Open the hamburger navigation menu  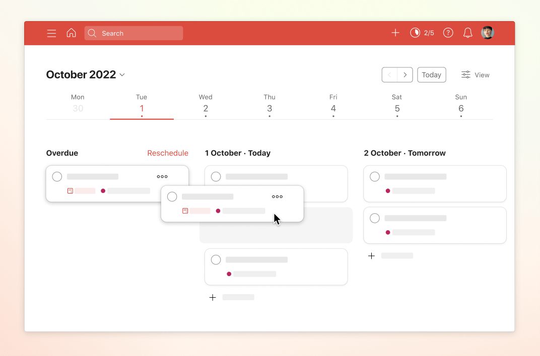52,33
